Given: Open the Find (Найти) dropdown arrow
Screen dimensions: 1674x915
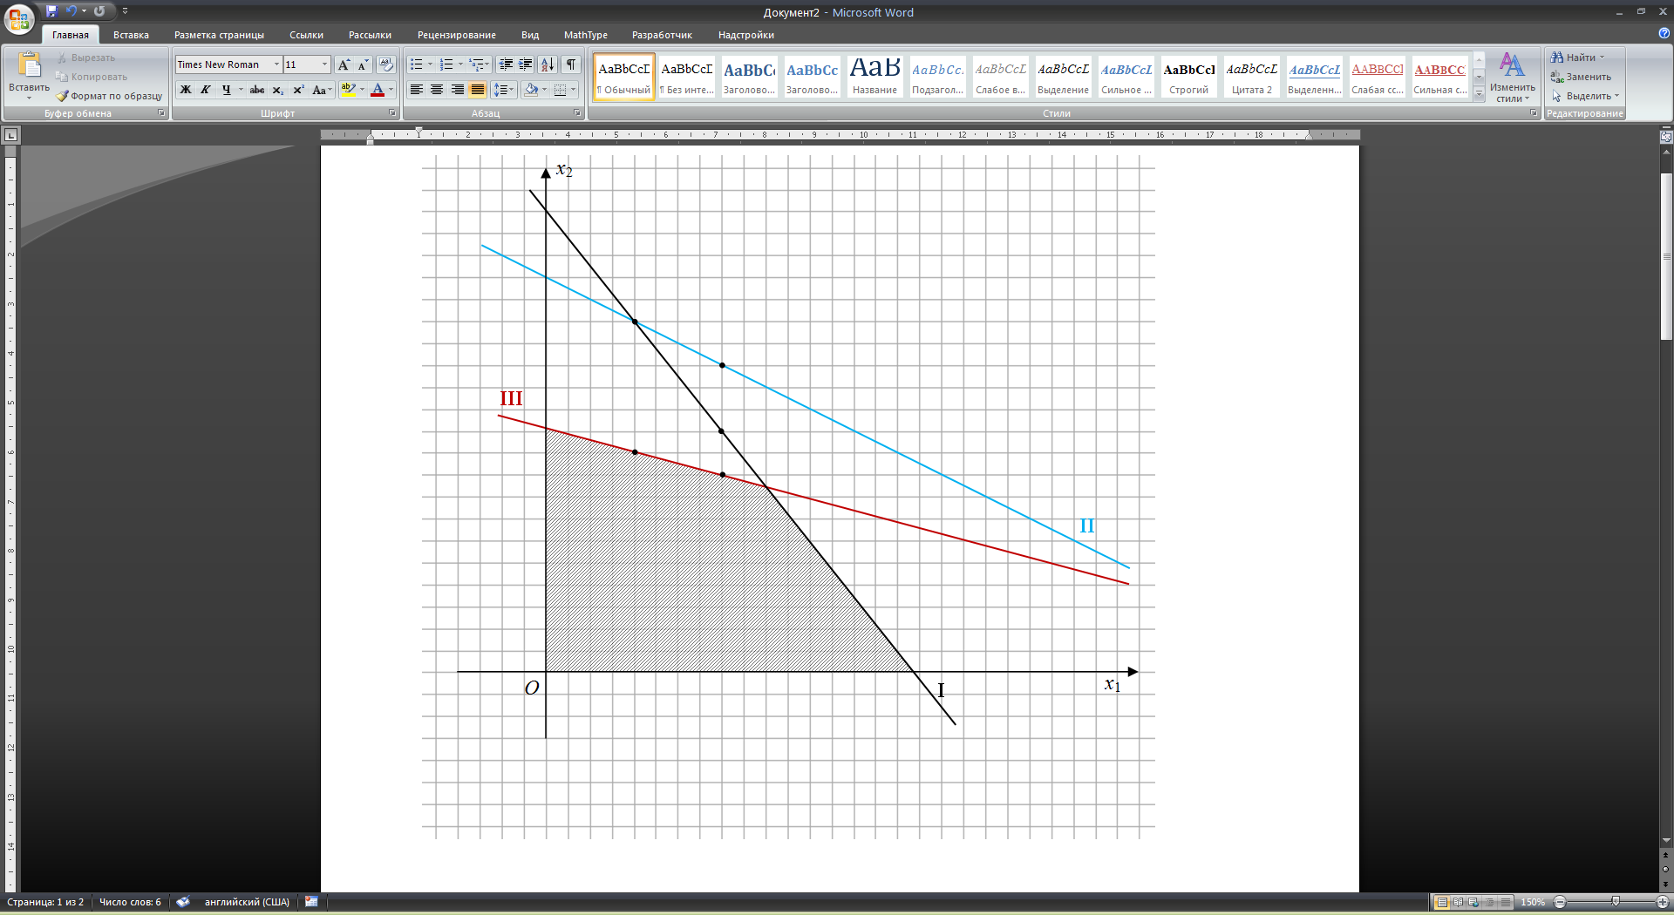Looking at the screenshot, I should coord(1602,58).
